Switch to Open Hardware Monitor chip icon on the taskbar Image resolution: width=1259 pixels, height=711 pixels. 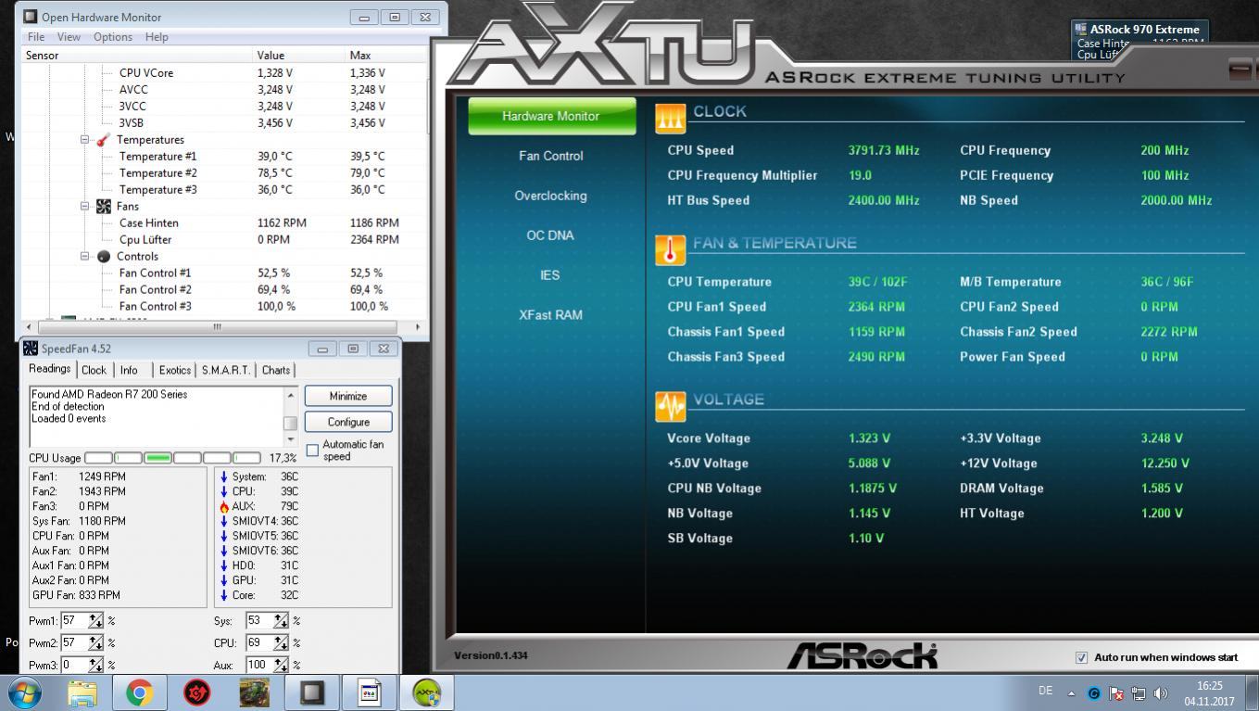point(312,692)
